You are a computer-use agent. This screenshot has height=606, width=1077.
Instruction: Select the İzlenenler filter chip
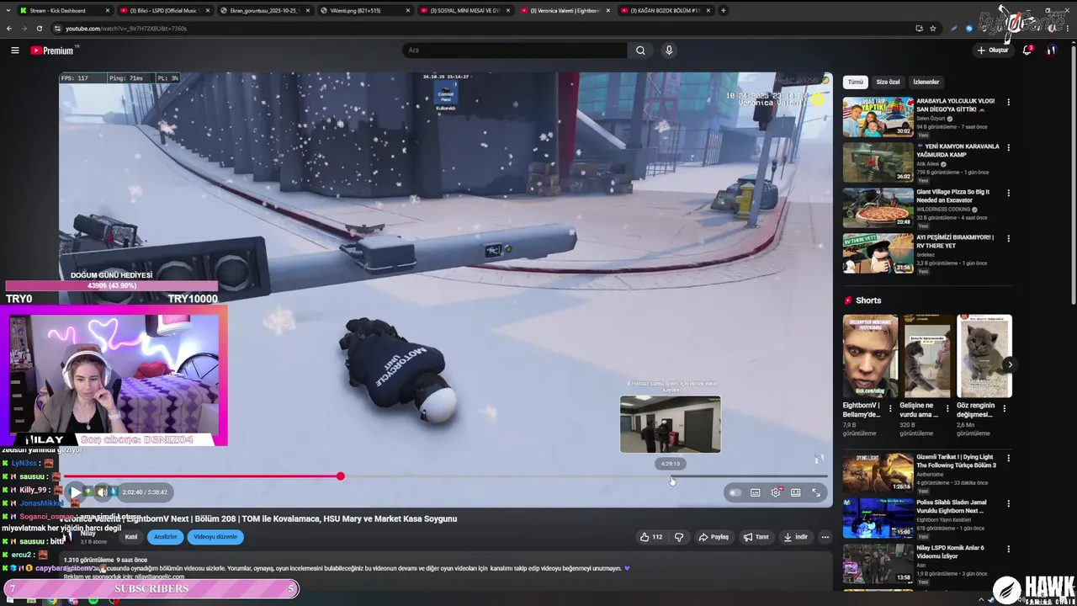click(x=926, y=82)
